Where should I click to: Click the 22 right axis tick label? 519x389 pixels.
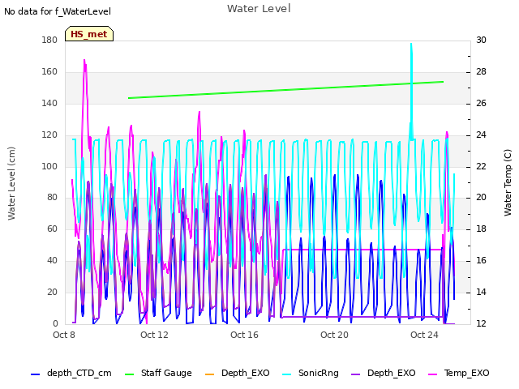click(481, 166)
